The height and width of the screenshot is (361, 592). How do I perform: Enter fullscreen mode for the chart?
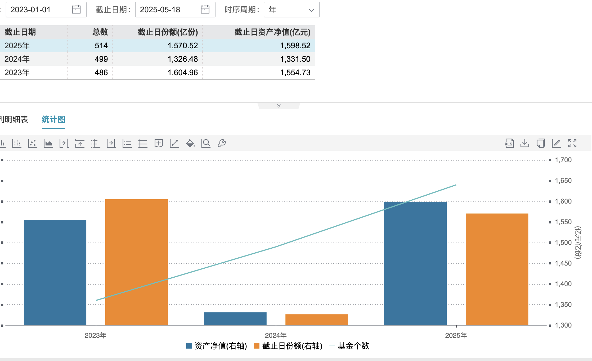572,143
